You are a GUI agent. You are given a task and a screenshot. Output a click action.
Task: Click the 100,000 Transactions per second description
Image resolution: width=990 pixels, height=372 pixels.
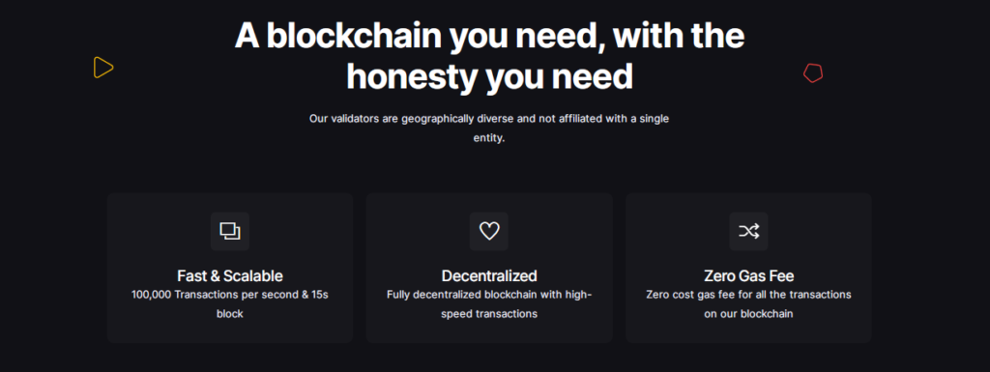[x=230, y=304]
